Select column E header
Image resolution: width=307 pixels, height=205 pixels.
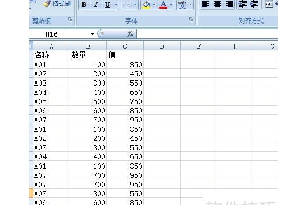click(199, 46)
